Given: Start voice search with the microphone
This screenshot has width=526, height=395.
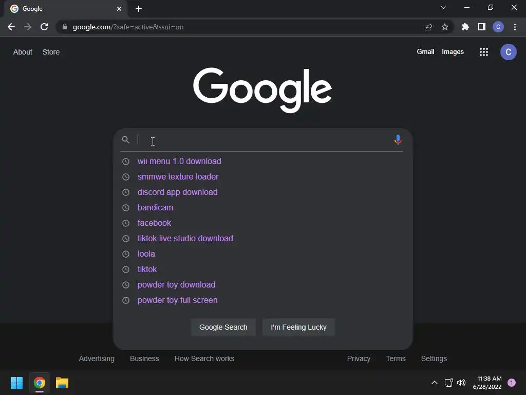Looking at the screenshot, I should (398, 140).
